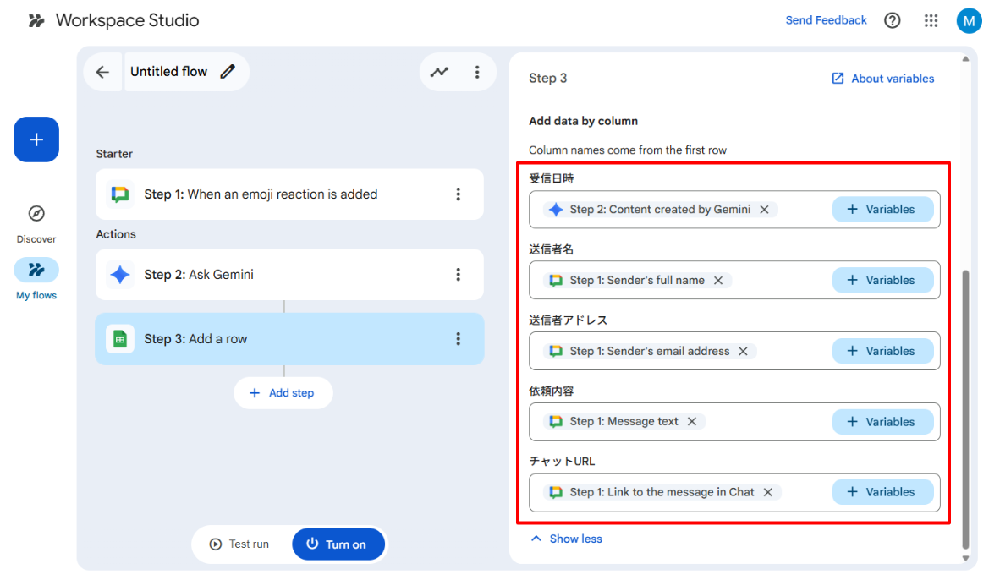Open the Google apps grid launcher
The image size is (989, 580).
(931, 20)
